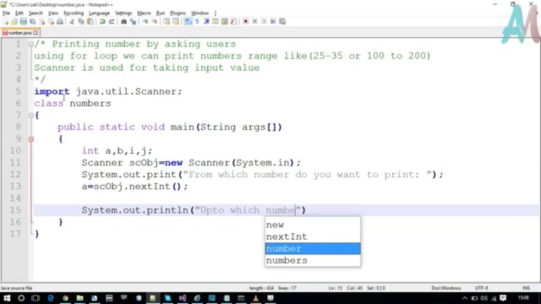Click the "length : 434" status bar entry
This screenshot has width=541, height=304.
click(262, 288)
